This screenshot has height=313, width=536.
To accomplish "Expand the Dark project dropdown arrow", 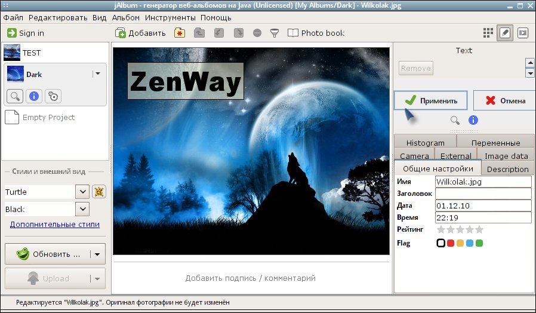I will [x=98, y=73].
